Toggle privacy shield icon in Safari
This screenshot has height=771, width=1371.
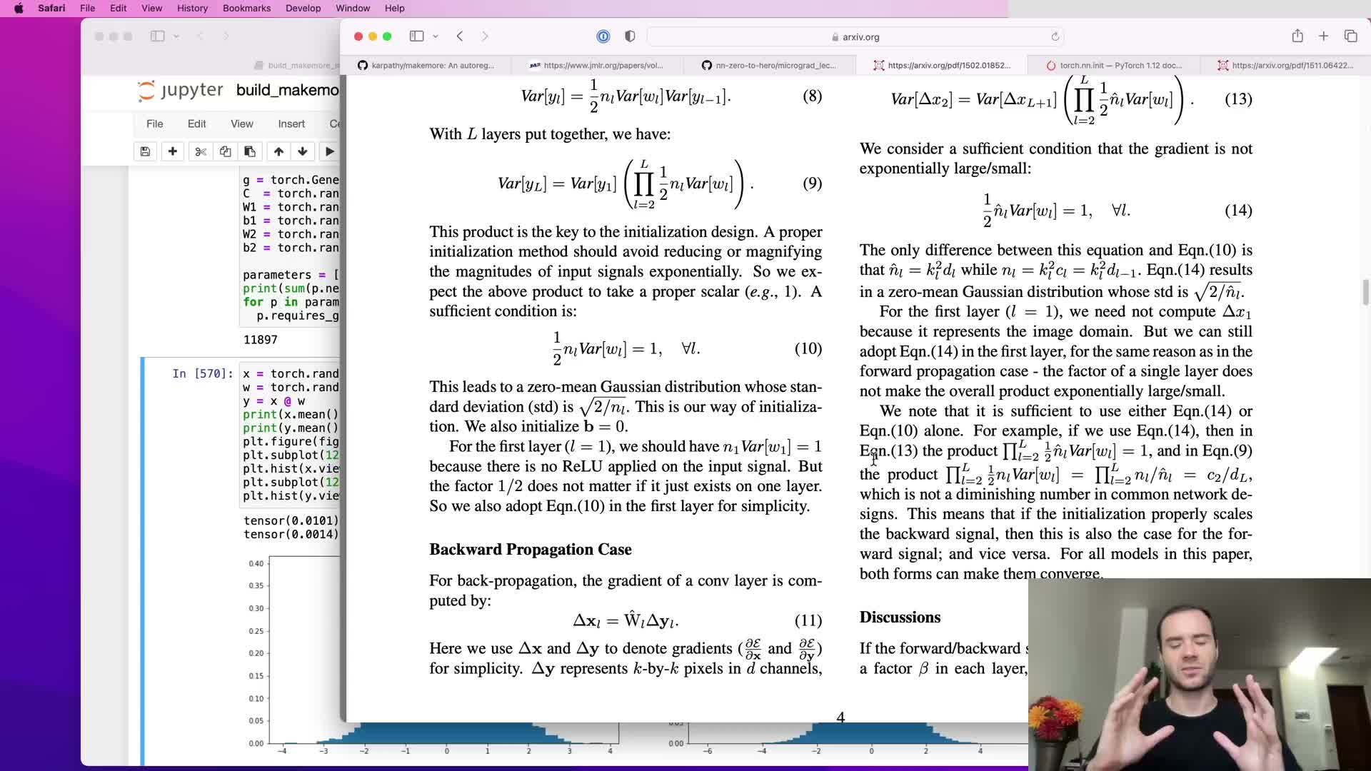(x=630, y=36)
